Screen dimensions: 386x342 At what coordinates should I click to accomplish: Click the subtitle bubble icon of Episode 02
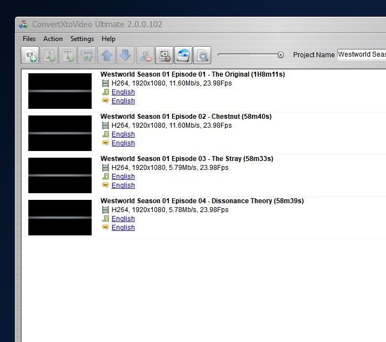(106, 143)
